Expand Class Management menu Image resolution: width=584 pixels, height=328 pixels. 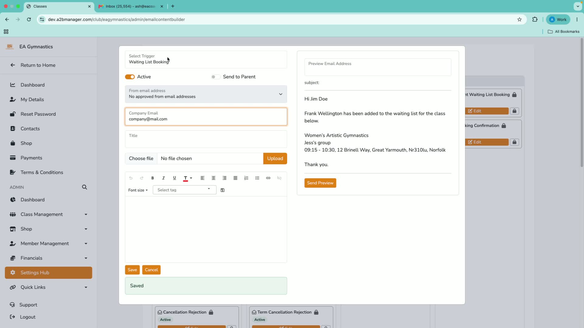coord(49,214)
